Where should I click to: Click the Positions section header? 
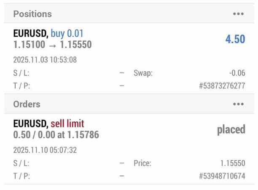tap(32, 14)
